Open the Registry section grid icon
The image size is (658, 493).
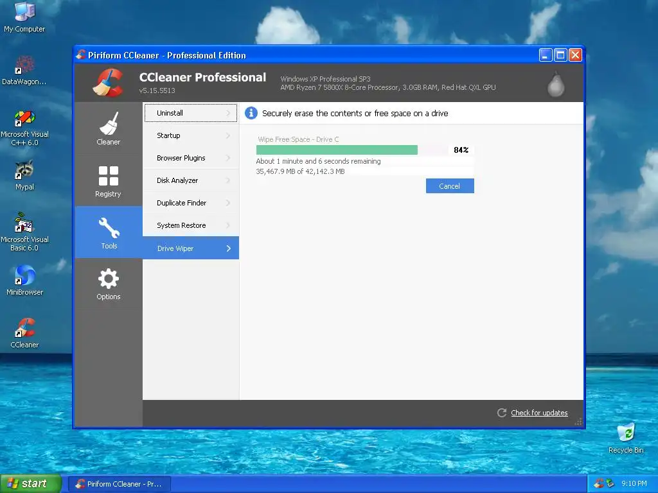(108, 176)
